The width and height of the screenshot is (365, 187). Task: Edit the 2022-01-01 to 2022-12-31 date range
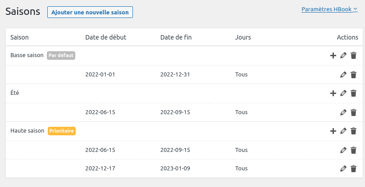click(343, 75)
